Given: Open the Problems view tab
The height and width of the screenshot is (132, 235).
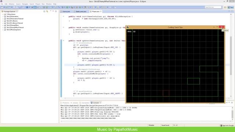Looking at the screenshot, I should pyautogui.click(x=65, y=103).
